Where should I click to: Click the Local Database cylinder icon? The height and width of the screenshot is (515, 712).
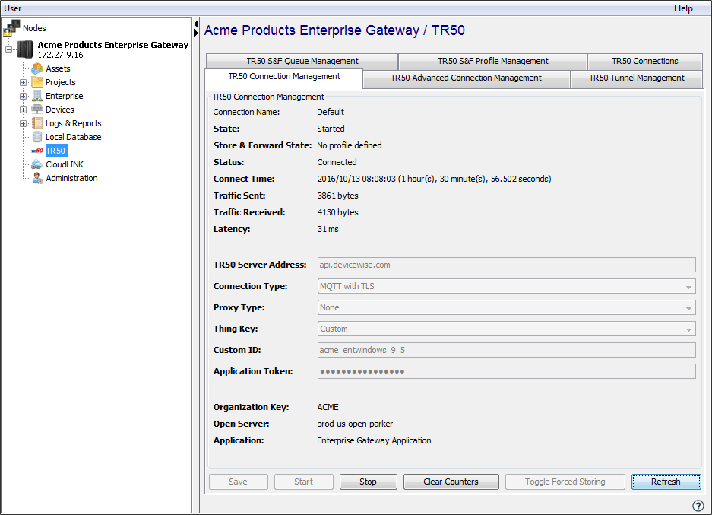(37, 137)
